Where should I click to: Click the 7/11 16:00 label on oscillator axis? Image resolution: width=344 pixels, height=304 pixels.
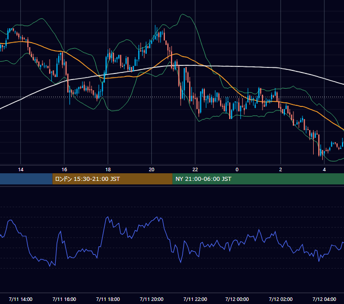coord(64,299)
